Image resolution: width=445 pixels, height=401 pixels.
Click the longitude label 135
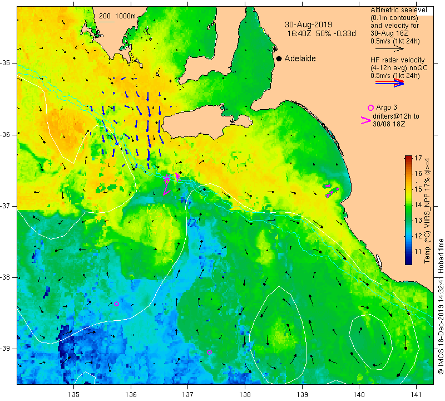(74, 395)
